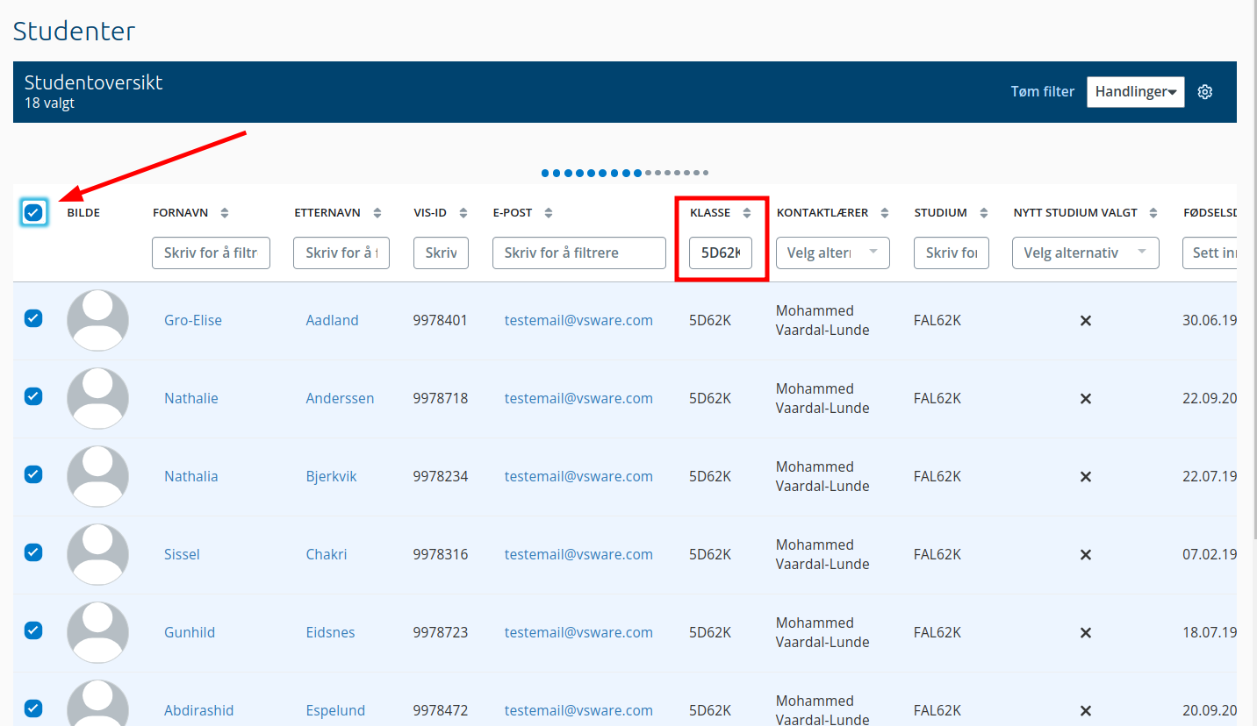Uncheck the select-all students checkbox
The width and height of the screenshot is (1257, 726).
33,212
